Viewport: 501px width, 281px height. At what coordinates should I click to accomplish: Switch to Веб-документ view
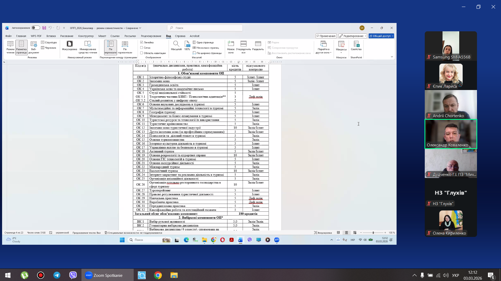(34, 47)
